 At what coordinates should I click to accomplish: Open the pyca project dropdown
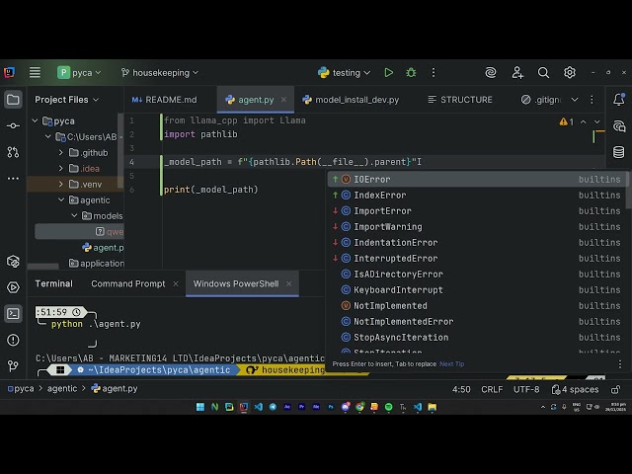(79, 72)
